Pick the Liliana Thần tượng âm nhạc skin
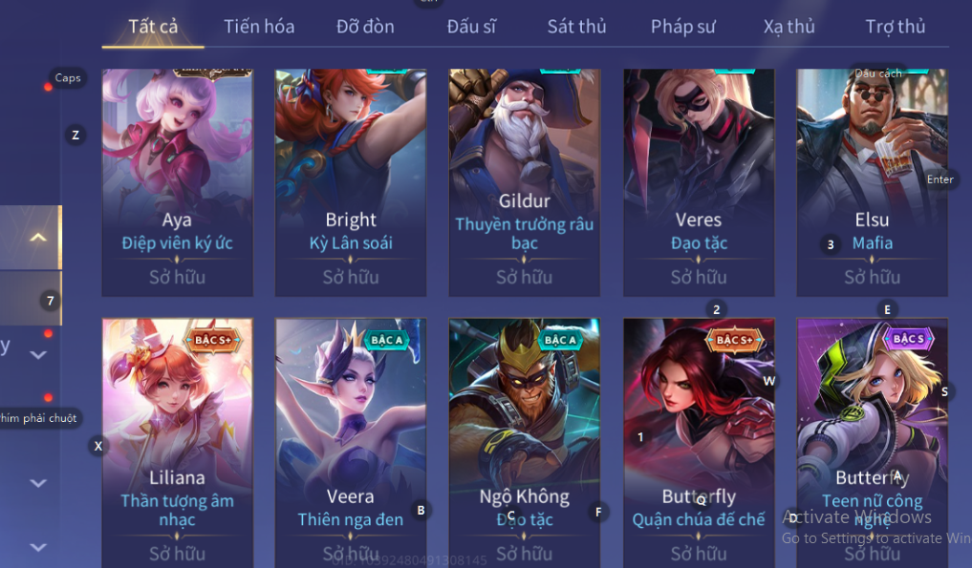 pos(177,443)
